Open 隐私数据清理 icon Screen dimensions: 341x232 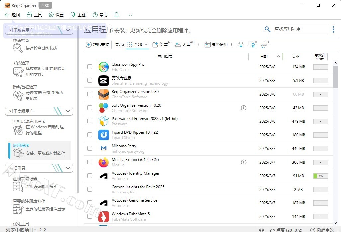click(18, 96)
